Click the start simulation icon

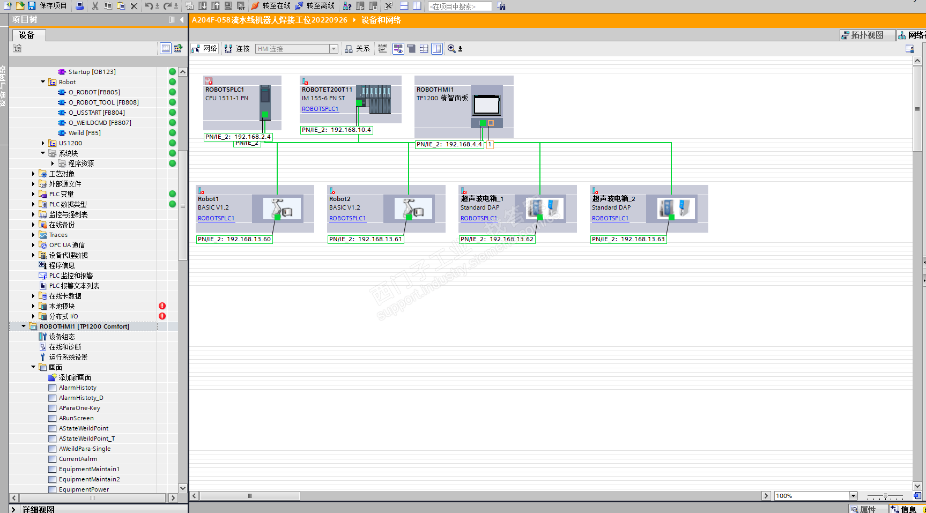pyautogui.click(x=228, y=6)
